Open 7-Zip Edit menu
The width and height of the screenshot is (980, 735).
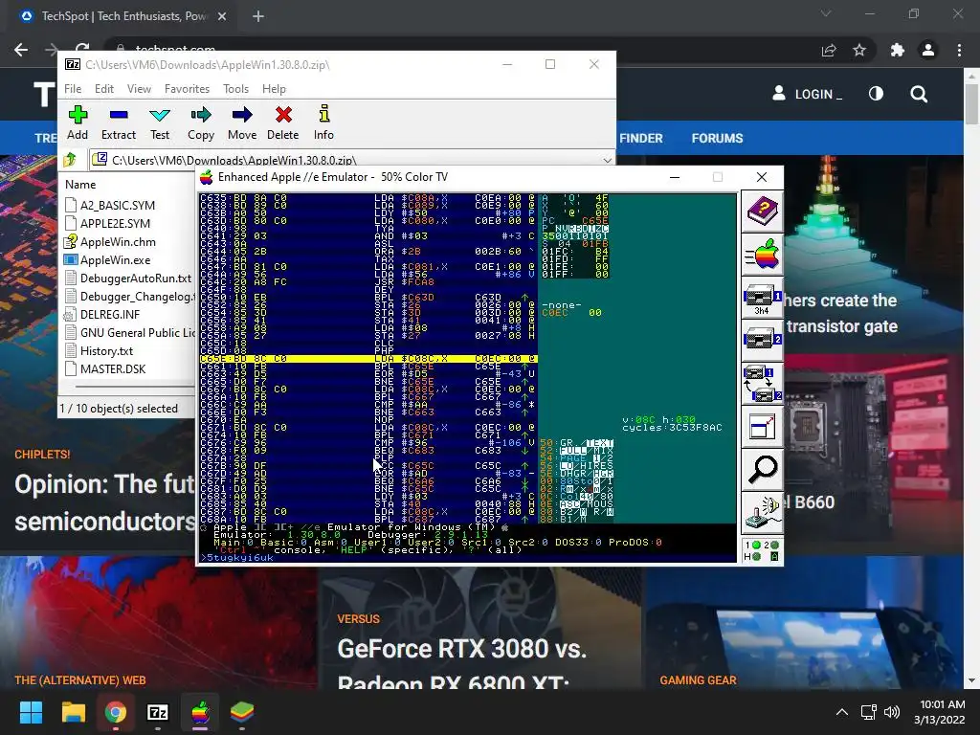pos(103,89)
